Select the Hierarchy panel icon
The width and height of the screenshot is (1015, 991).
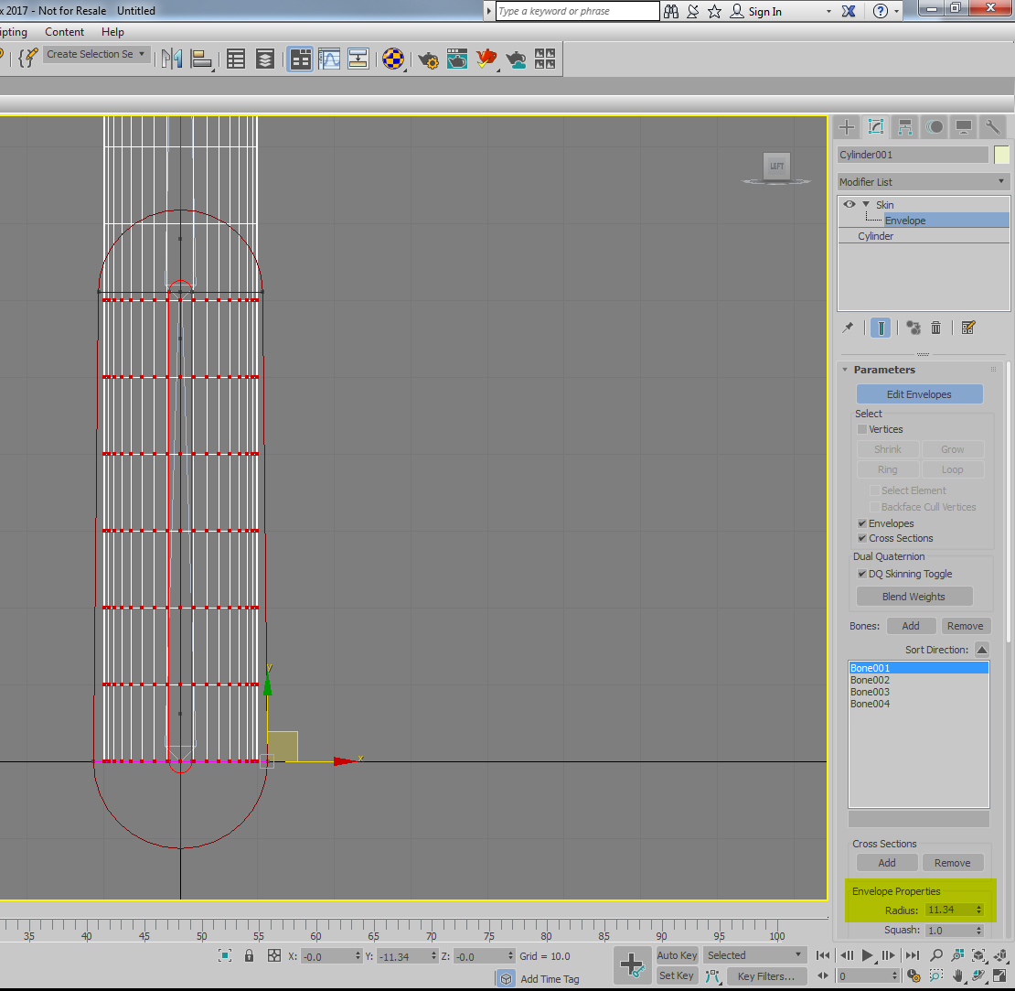[904, 126]
